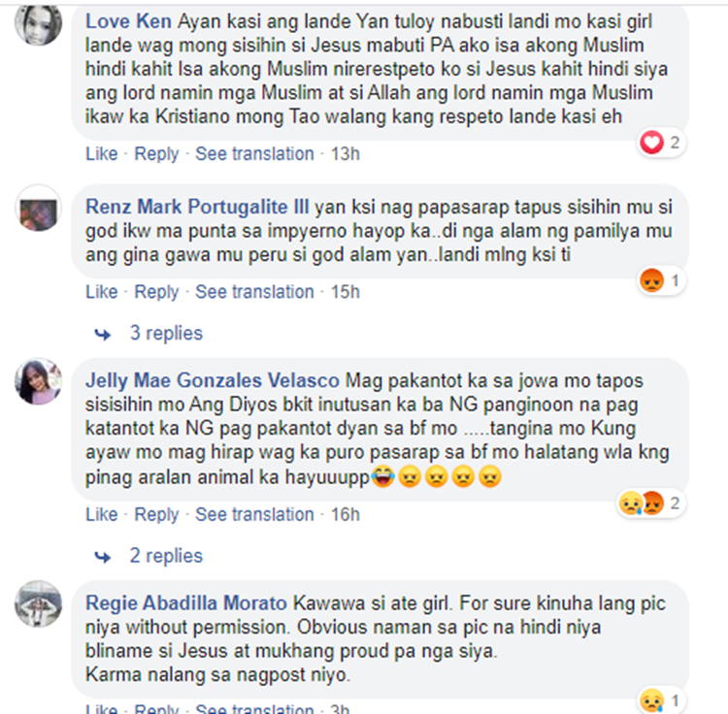This screenshot has width=728, height=714.
Task: See translation of Love Ken's comment
Action: [254, 153]
